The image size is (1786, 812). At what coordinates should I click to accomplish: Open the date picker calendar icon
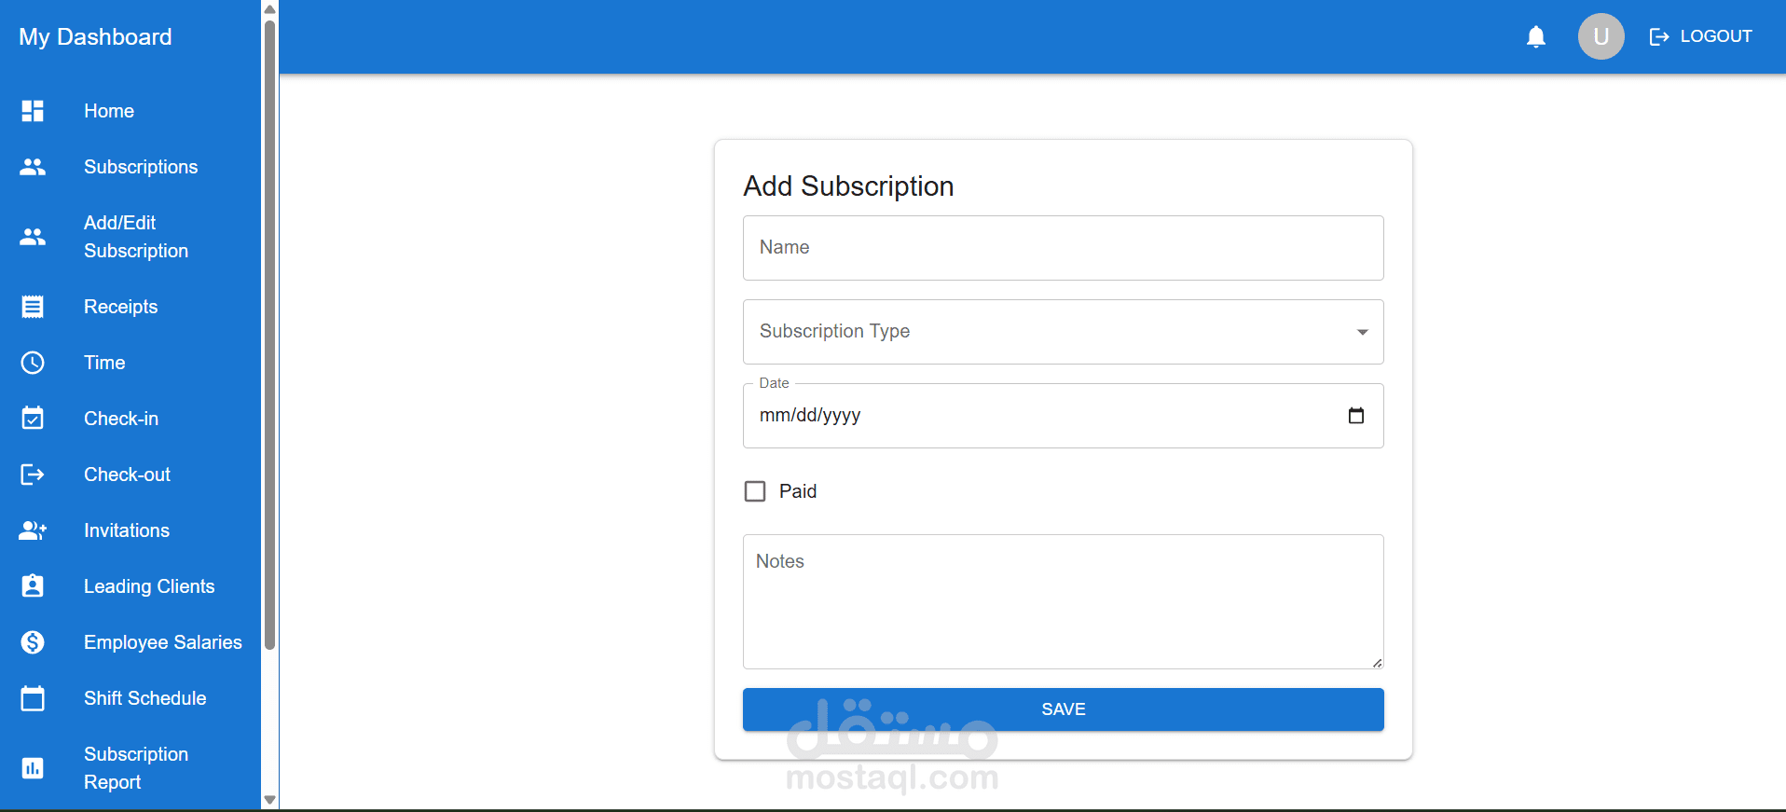[x=1356, y=416]
